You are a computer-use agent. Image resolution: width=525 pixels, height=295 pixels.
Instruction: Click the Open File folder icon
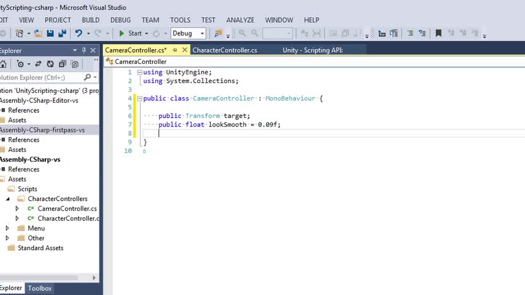(38, 33)
